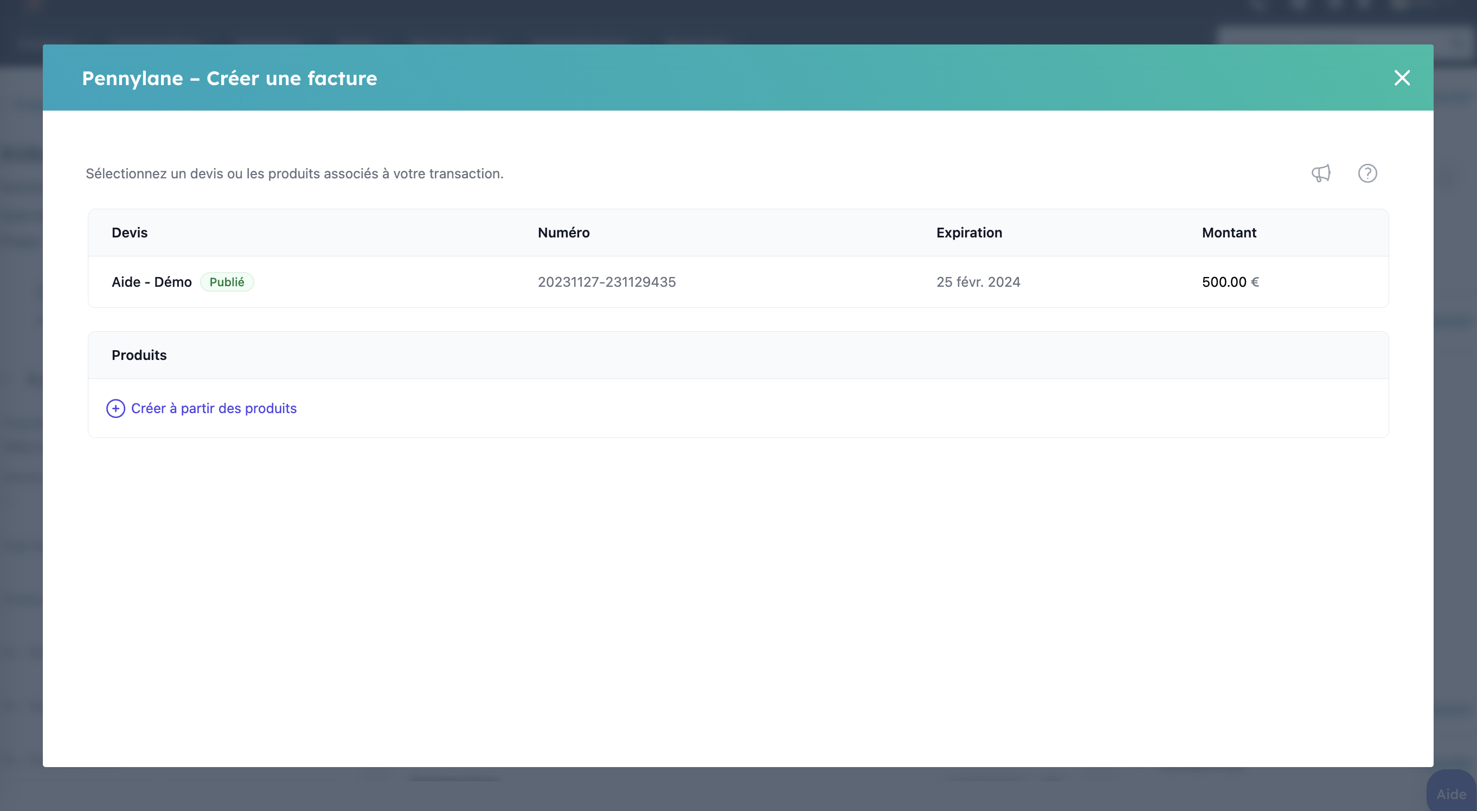Click the Produits section header
Screen dimensions: 1477x811
(139, 355)
